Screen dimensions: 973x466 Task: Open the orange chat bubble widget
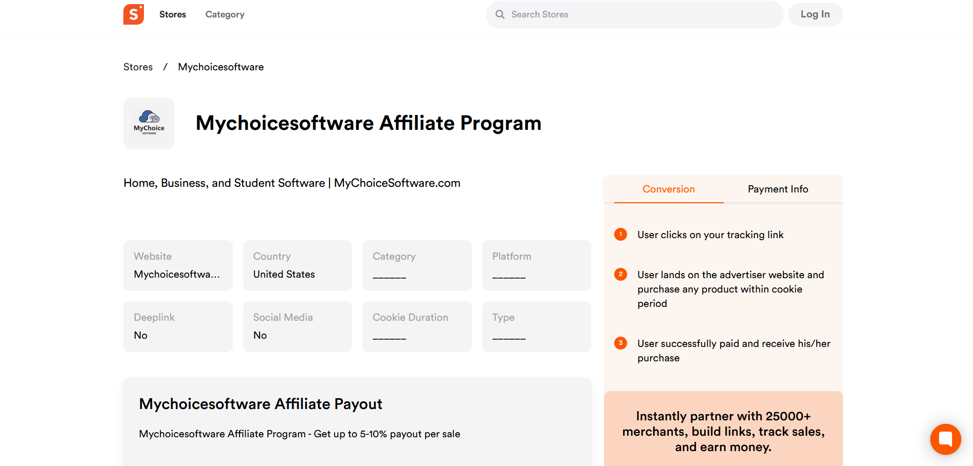[945, 439]
